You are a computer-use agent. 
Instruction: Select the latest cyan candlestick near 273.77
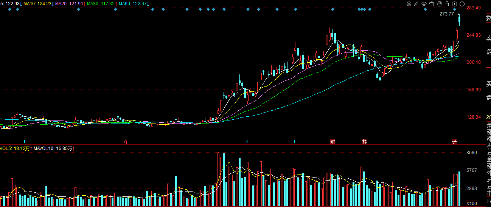460,20
